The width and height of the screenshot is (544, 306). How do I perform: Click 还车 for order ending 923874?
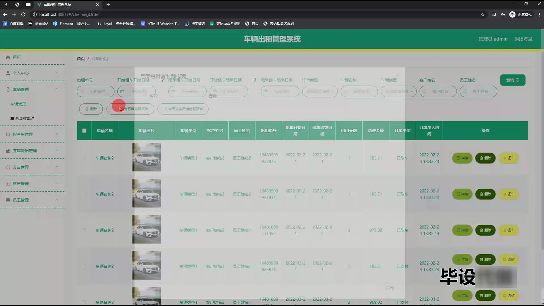tap(509, 194)
